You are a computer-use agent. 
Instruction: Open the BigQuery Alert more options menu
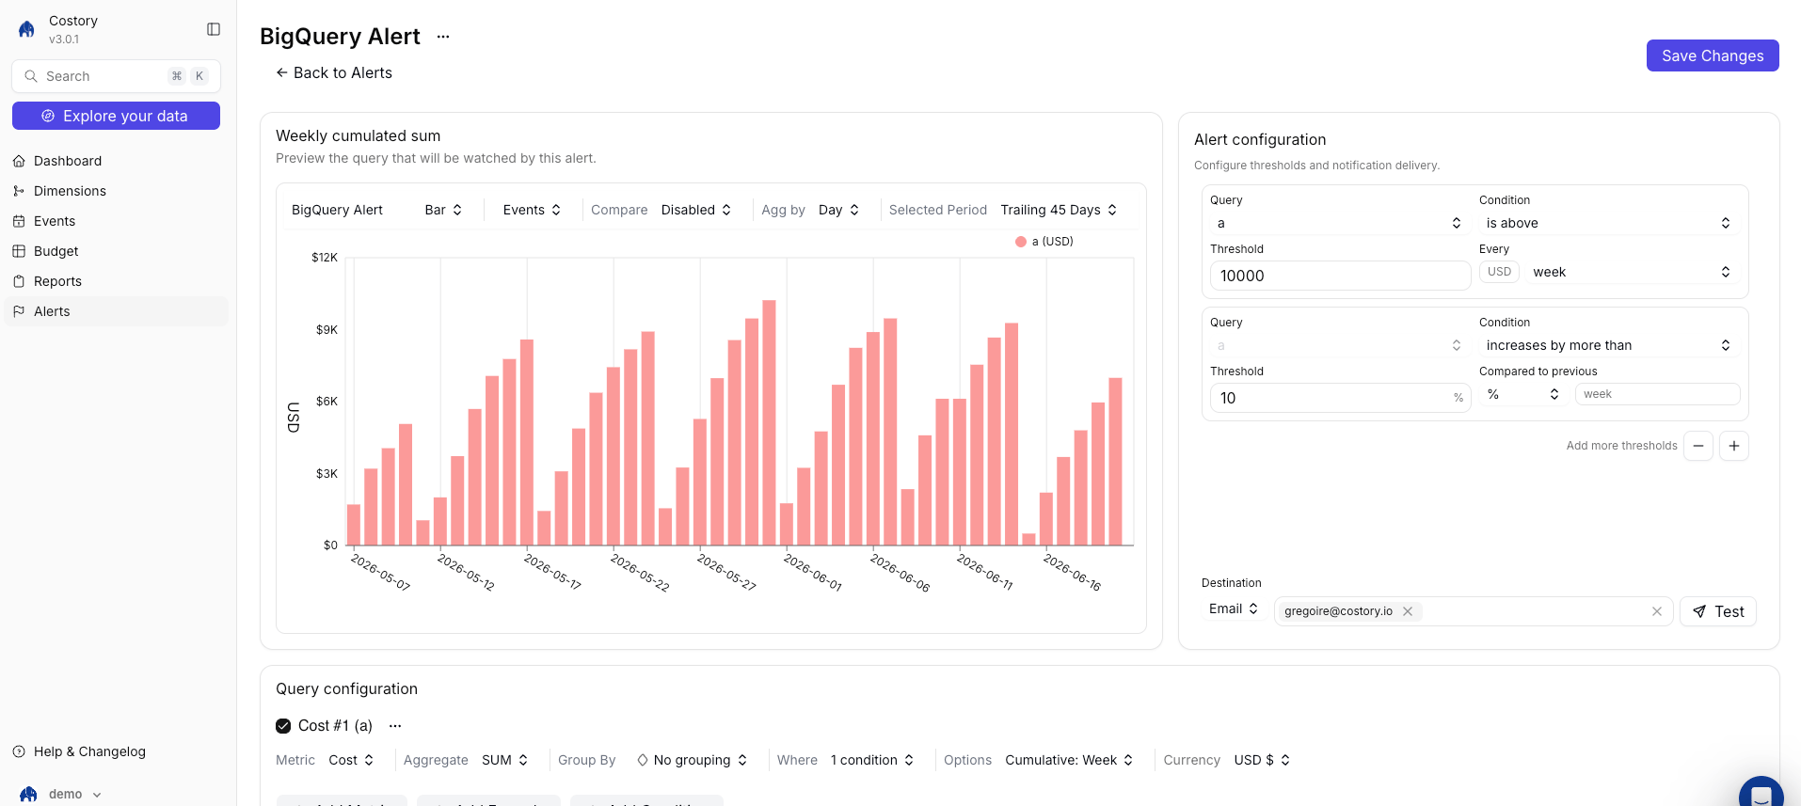coord(443,37)
